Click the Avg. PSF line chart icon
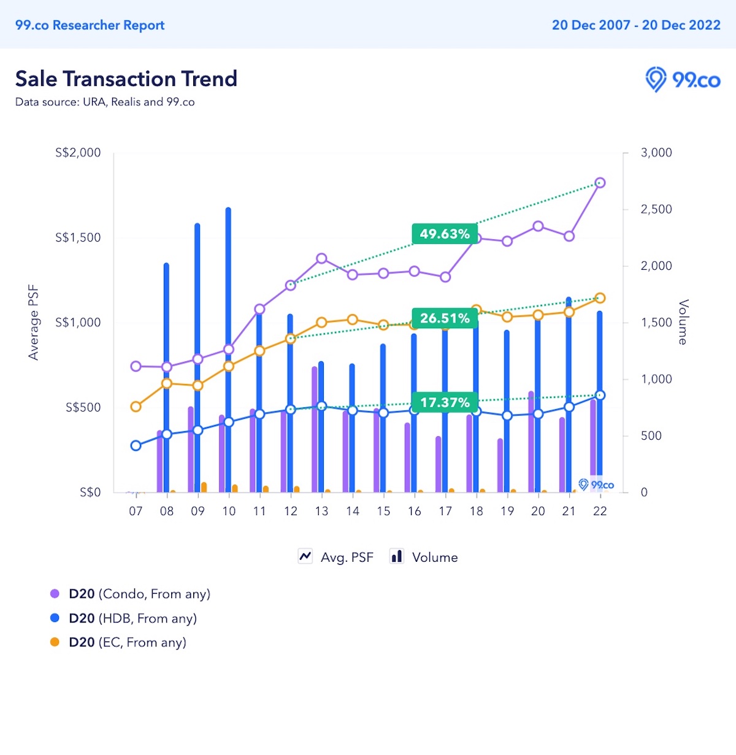Screen dimensions: 736x755 tap(305, 556)
